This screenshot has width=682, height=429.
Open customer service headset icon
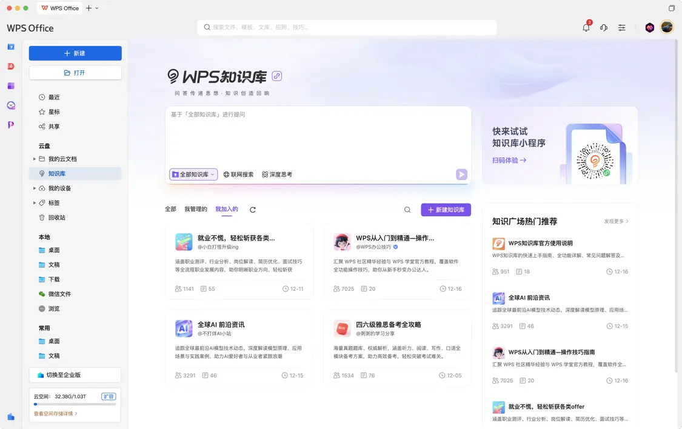coord(604,27)
